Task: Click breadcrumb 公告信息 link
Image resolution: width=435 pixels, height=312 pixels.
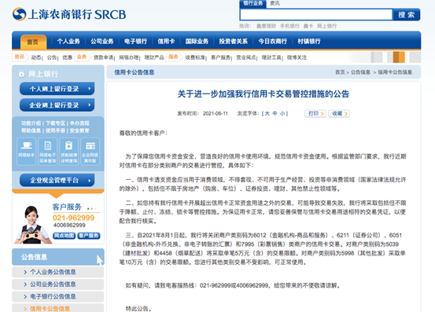Action: pos(360,72)
